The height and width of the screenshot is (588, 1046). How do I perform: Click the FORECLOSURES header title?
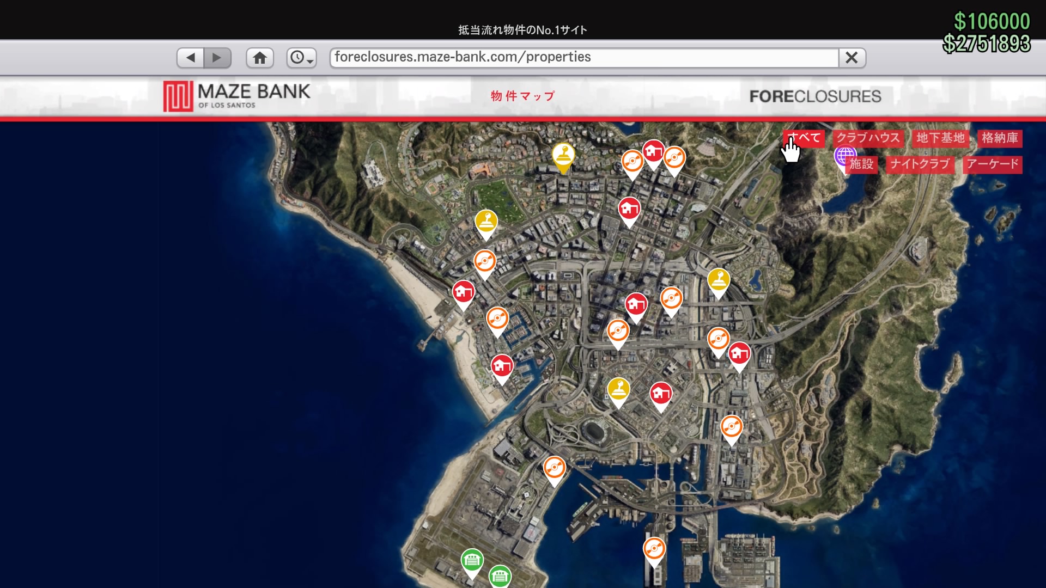coord(815,97)
